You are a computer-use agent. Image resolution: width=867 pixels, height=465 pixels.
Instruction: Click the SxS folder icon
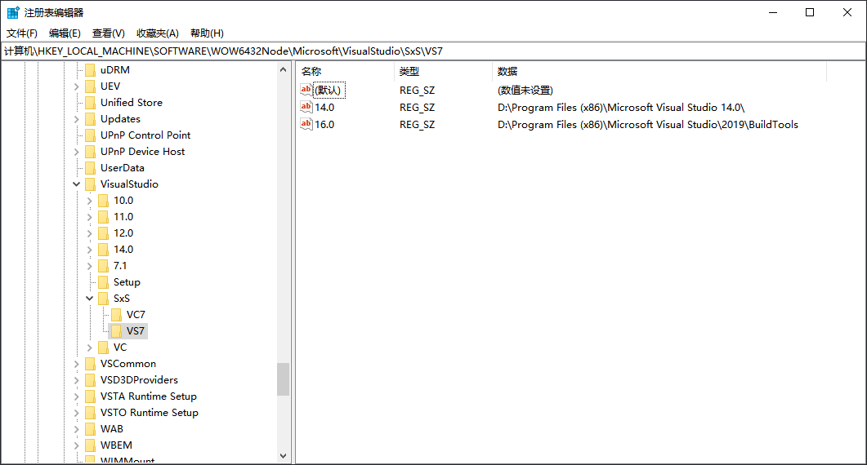pyautogui.click(x=104, y=299)
